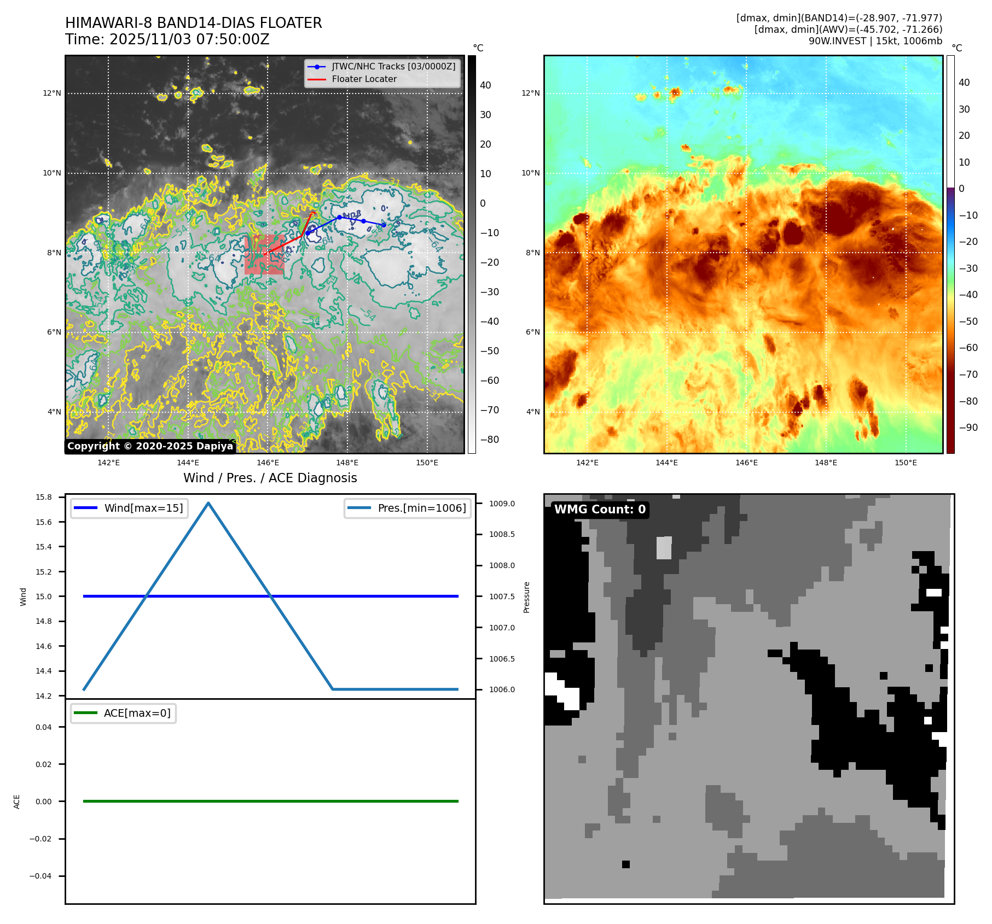Click the easternmost blue track point
The height and width of the screenshot is (924, 992).
[384, 225]
